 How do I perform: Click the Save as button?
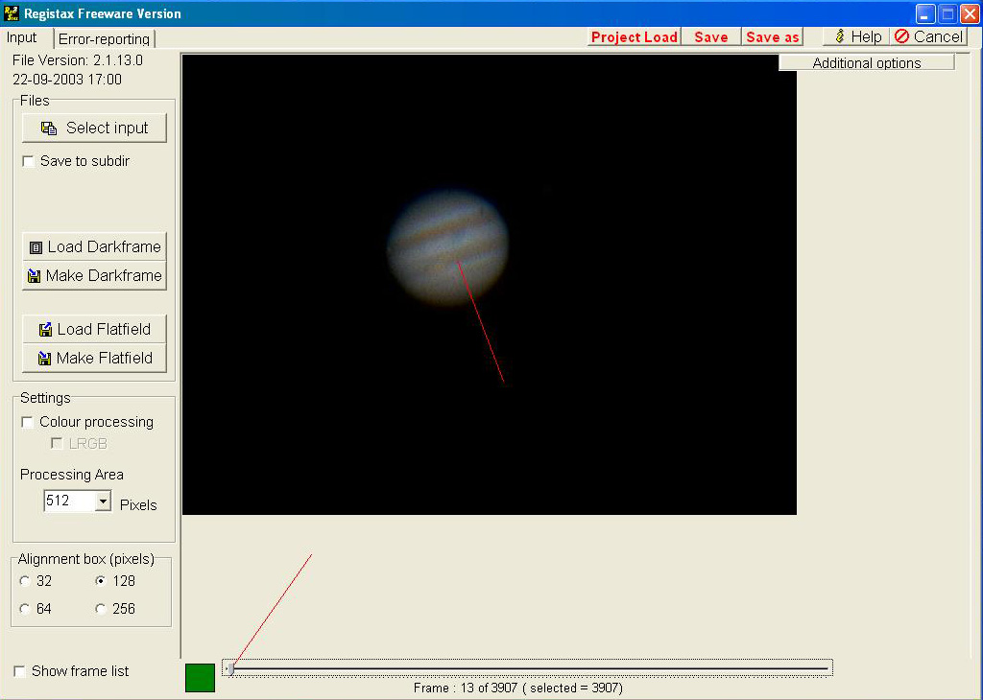point(772,37)
